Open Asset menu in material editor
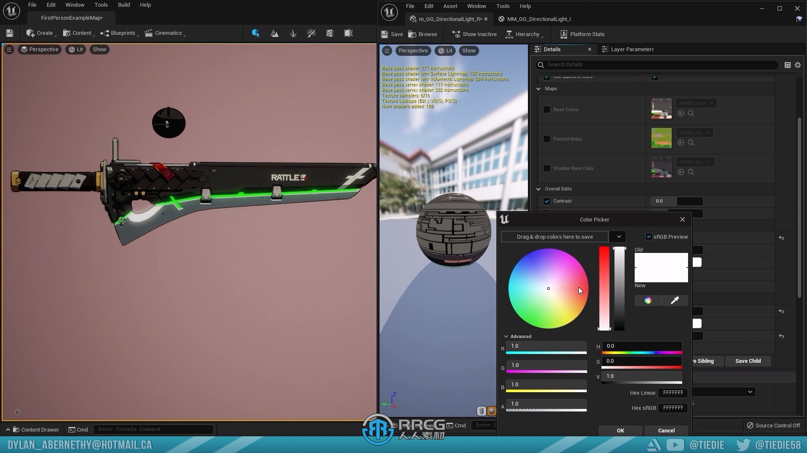Screen dimensions: 807x453 coord(450,6)
